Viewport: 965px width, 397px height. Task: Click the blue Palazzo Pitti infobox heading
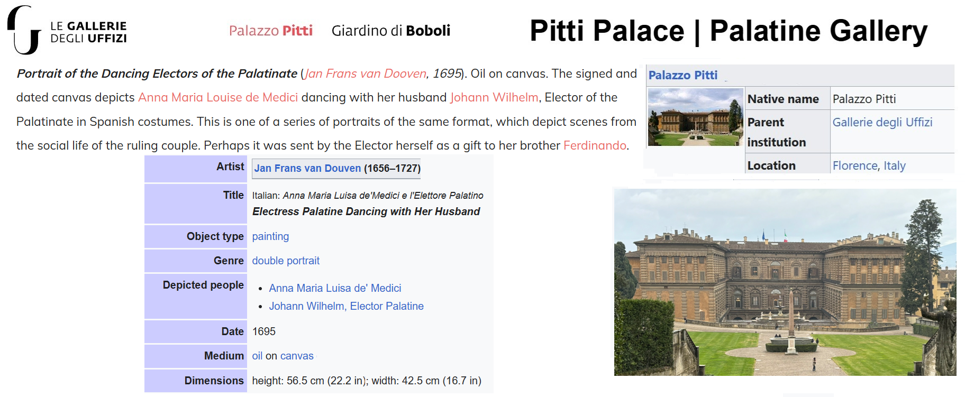point(682,75)
